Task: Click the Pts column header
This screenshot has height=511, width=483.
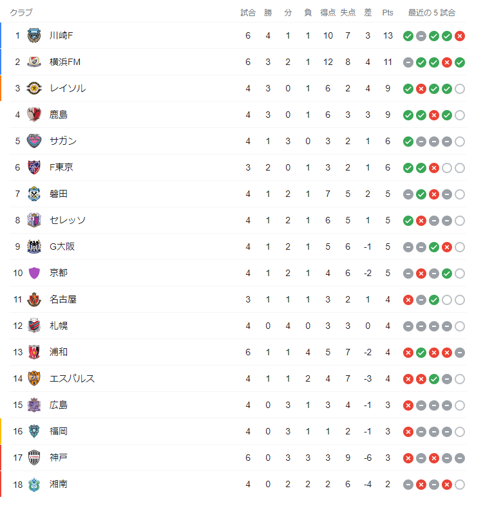Action: coord(388,12)
